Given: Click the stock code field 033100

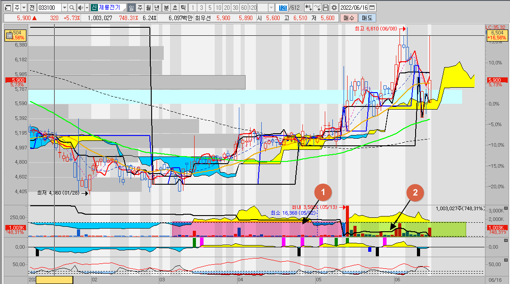Looking at the screenshot, I should pyautogui.click(x=49, y=8).
